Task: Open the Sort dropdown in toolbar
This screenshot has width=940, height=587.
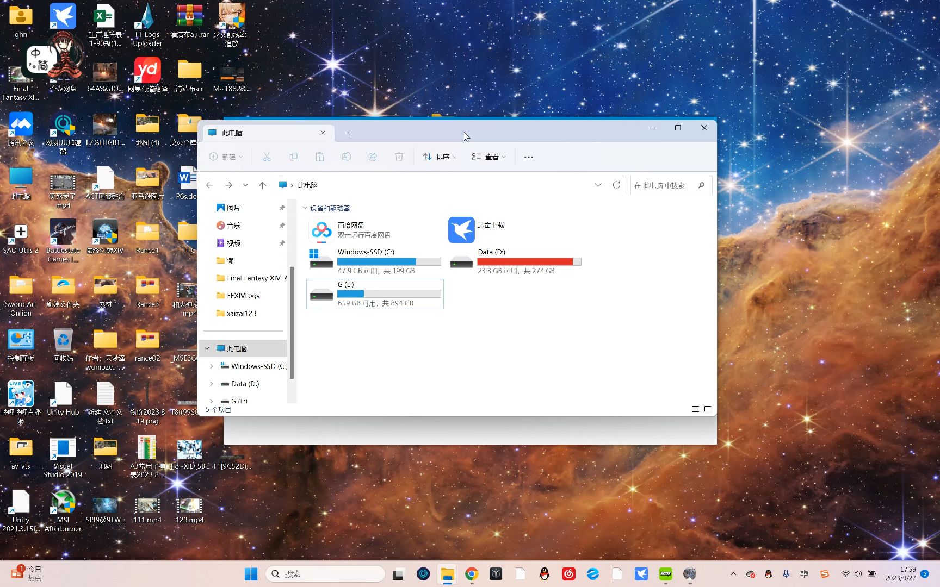Action: click(x=440, y=157)
